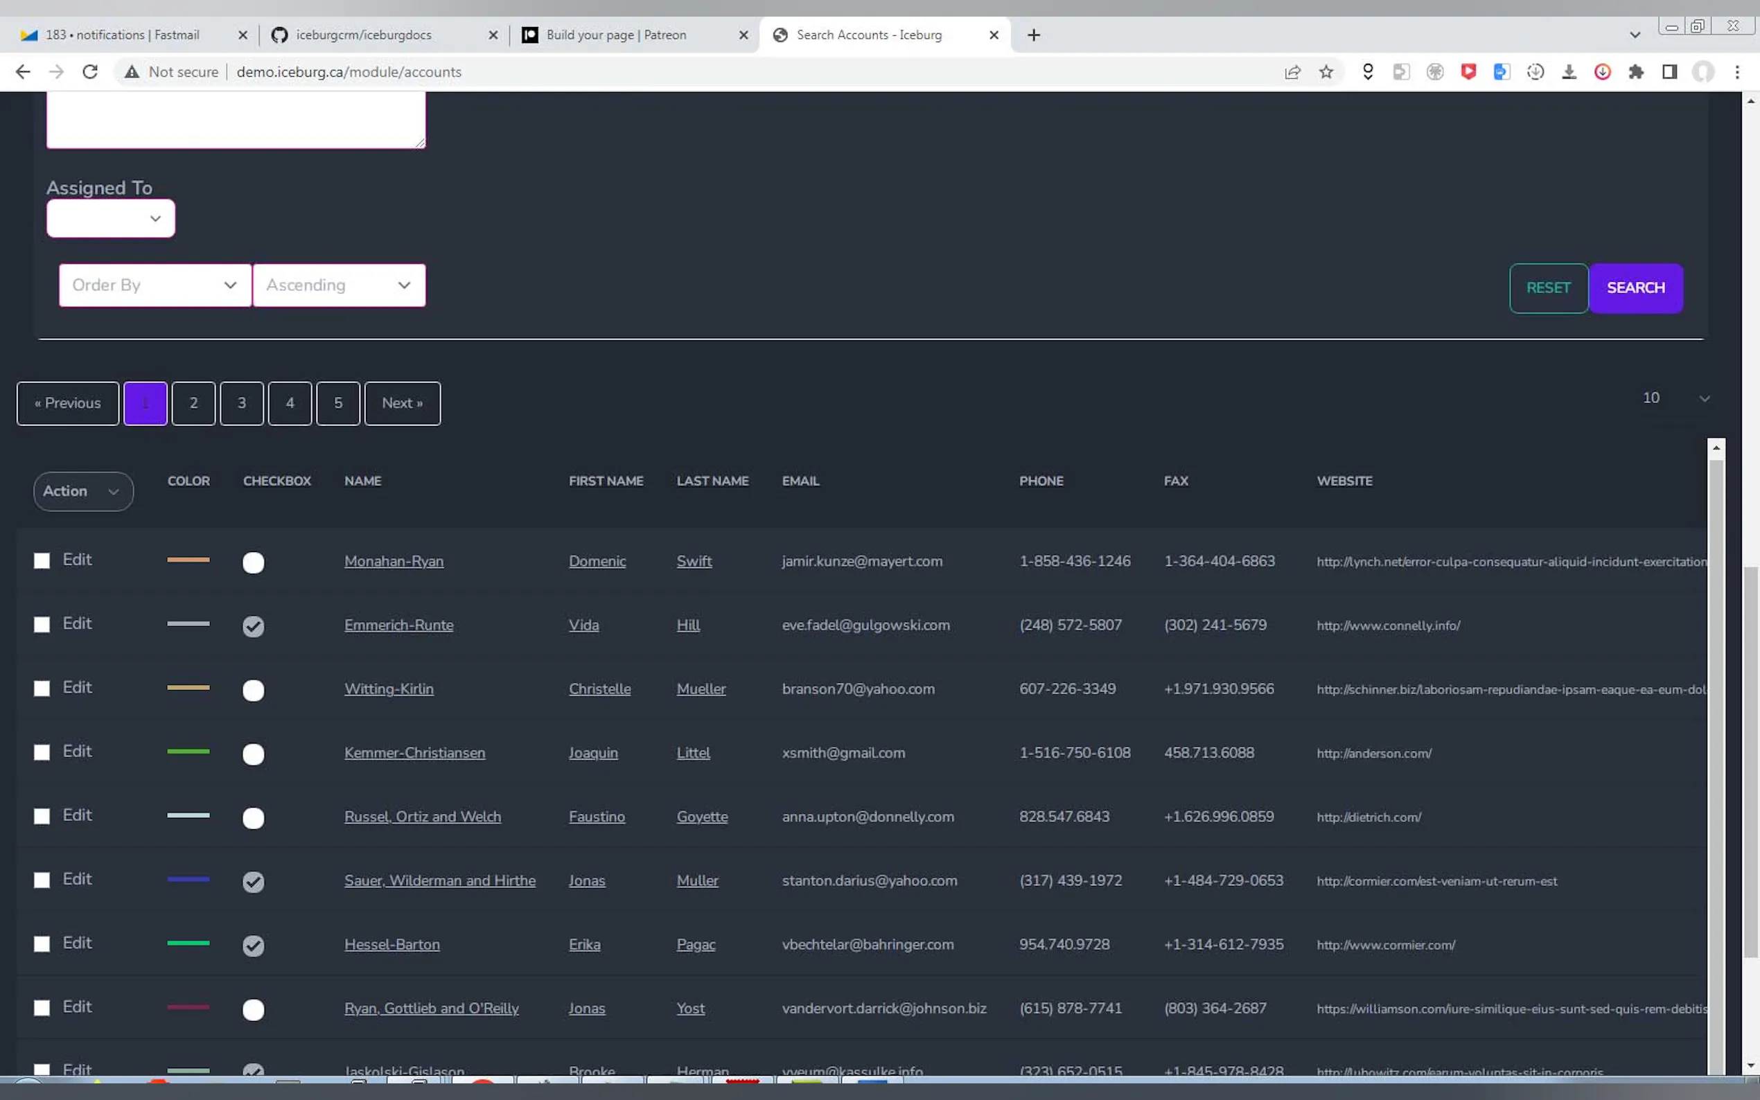Screen dimensions: 1760x1100
Task: Select the row checkbox for Kemmer-Christiansen
Action: click(x=42, y=752)
